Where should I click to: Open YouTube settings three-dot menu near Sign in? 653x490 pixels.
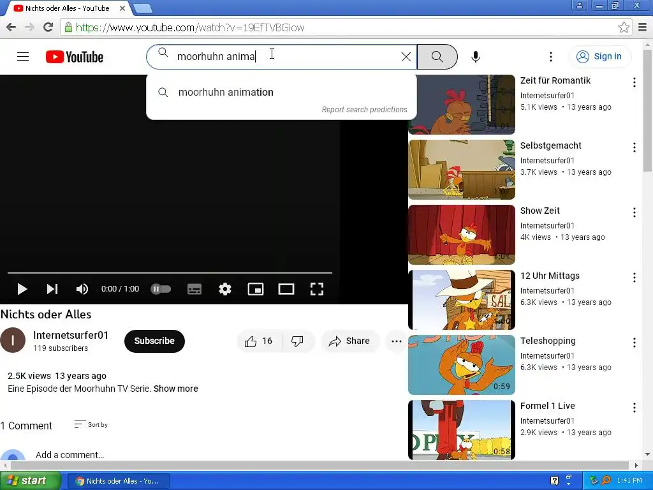tap(551, 57)
